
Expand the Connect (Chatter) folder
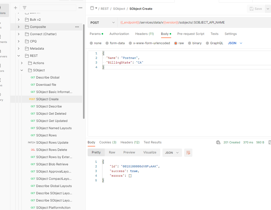19,34
